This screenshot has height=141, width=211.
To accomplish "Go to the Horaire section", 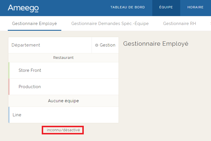I will point(195,7).
